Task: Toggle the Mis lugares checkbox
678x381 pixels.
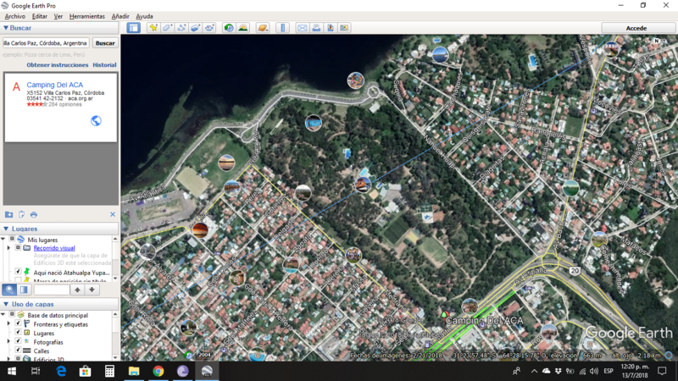Action: pyautogui.click(x=12, y=239)
